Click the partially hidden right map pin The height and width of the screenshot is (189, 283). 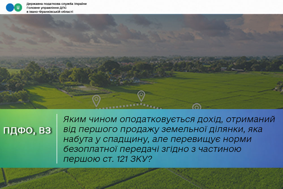(x=196, y=107)
